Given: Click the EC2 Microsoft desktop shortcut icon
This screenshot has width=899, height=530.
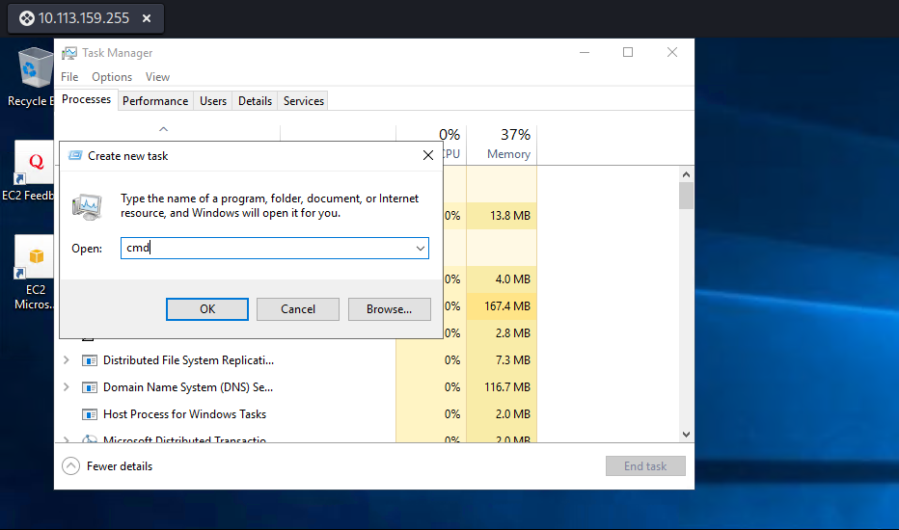Looking at the screenshot, I should coord(34,258).
